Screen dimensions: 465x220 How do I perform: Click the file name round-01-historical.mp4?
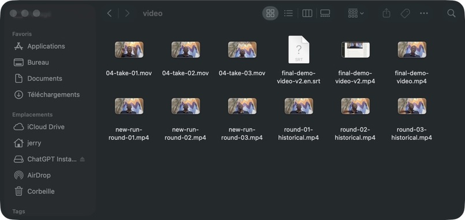pyautogui.click(x=299, y=134)
